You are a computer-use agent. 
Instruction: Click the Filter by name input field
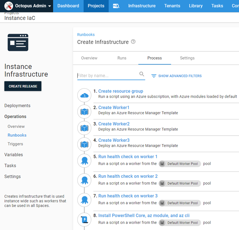(107, 76)
